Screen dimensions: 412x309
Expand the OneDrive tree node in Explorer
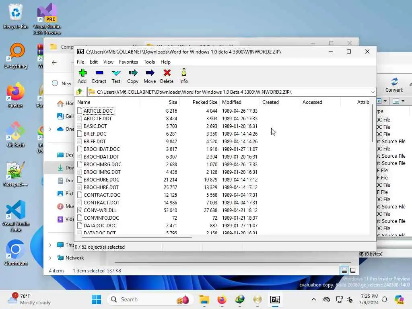(50, 129)
